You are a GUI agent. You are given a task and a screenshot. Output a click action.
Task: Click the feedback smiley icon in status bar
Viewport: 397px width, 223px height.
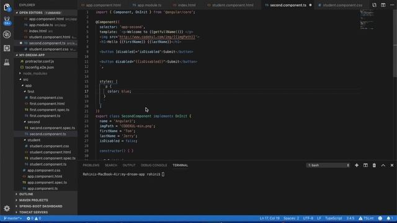tap(380, 218)
